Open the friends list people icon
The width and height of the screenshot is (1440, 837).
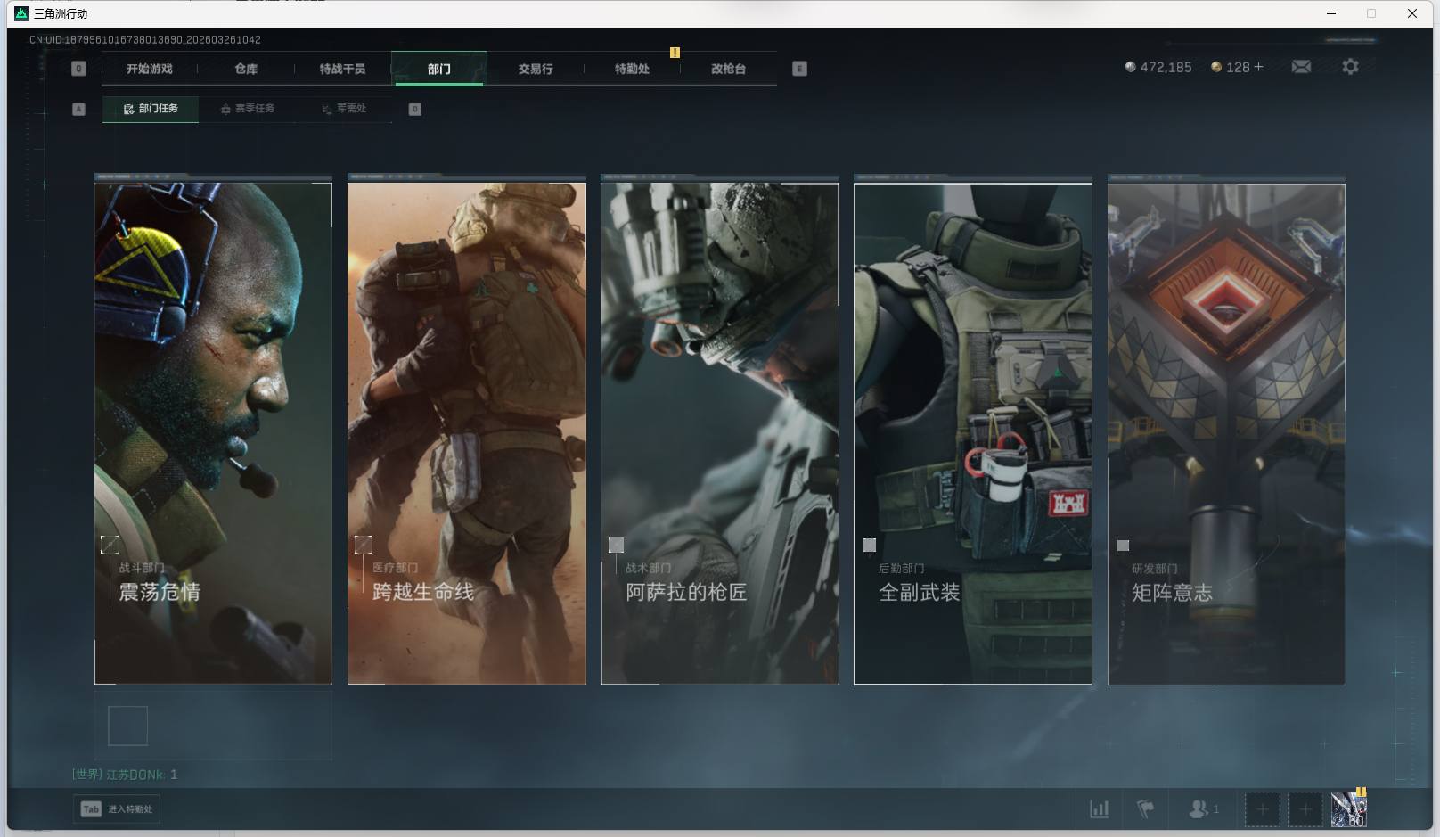pyautogui.click(x=1199, y=809)
